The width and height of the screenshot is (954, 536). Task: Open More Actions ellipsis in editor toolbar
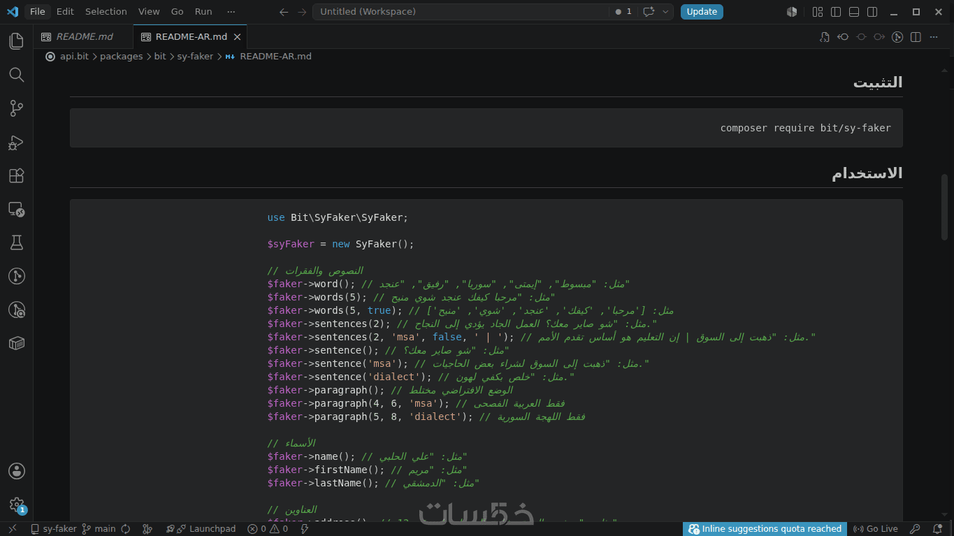click(934, 37)
